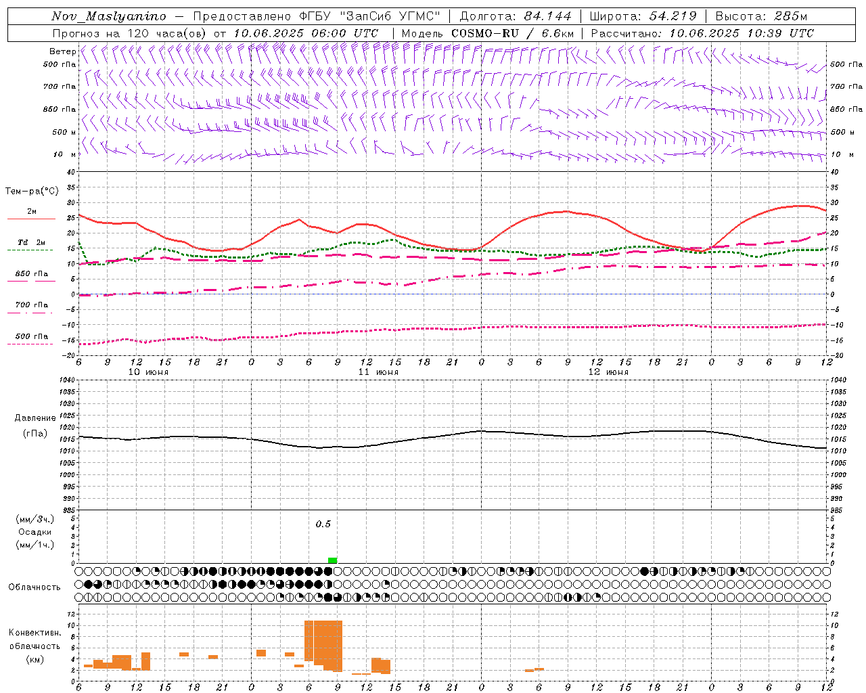Click the 'Долгота: 84.144' header value
This screenshot has height=693, width=866.
pyautogui.click(x=516, y=16)
